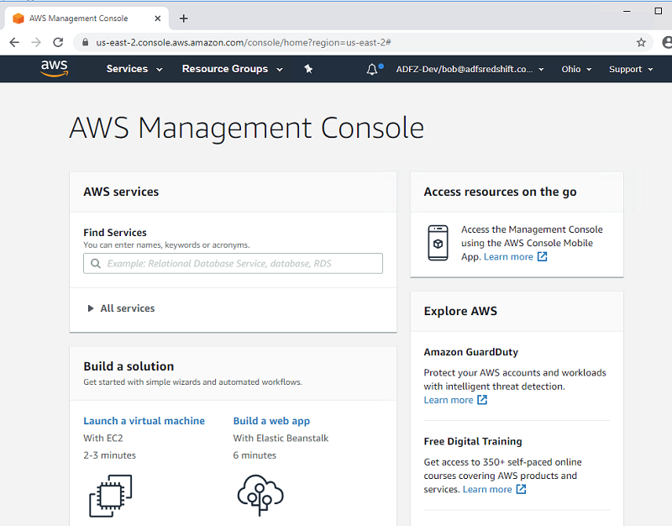Viewport: 672px width, 526px height.
Task: Click the '6 minutes' text
Action: pyautogui.click(x=255, y=455)
